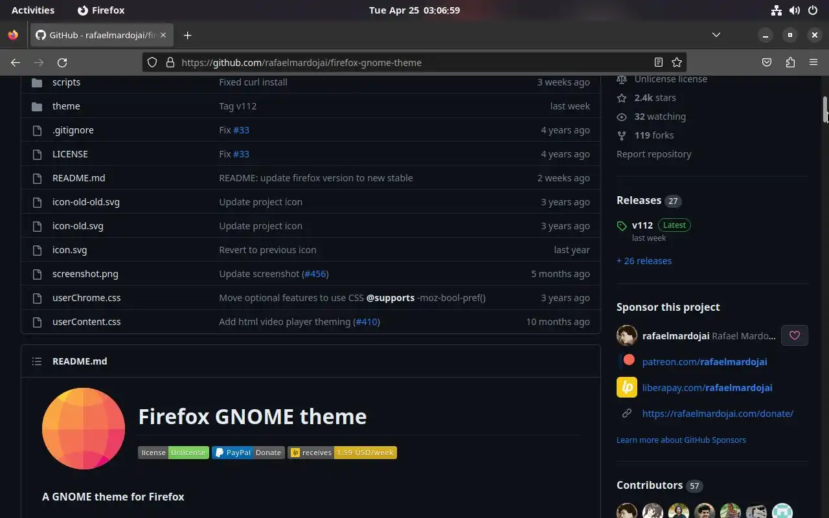The image size is (829, 518).
Task: Click the page vertical scrollbar thumb
Action: coord(825,109)
